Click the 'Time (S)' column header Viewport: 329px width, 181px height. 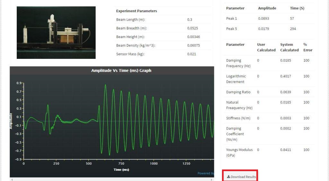pyautogui.click(x=297, y=8)
